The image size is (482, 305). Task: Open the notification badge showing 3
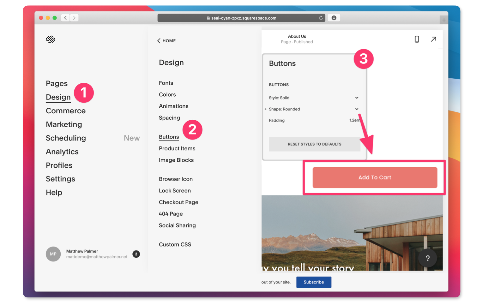(136, 254)
